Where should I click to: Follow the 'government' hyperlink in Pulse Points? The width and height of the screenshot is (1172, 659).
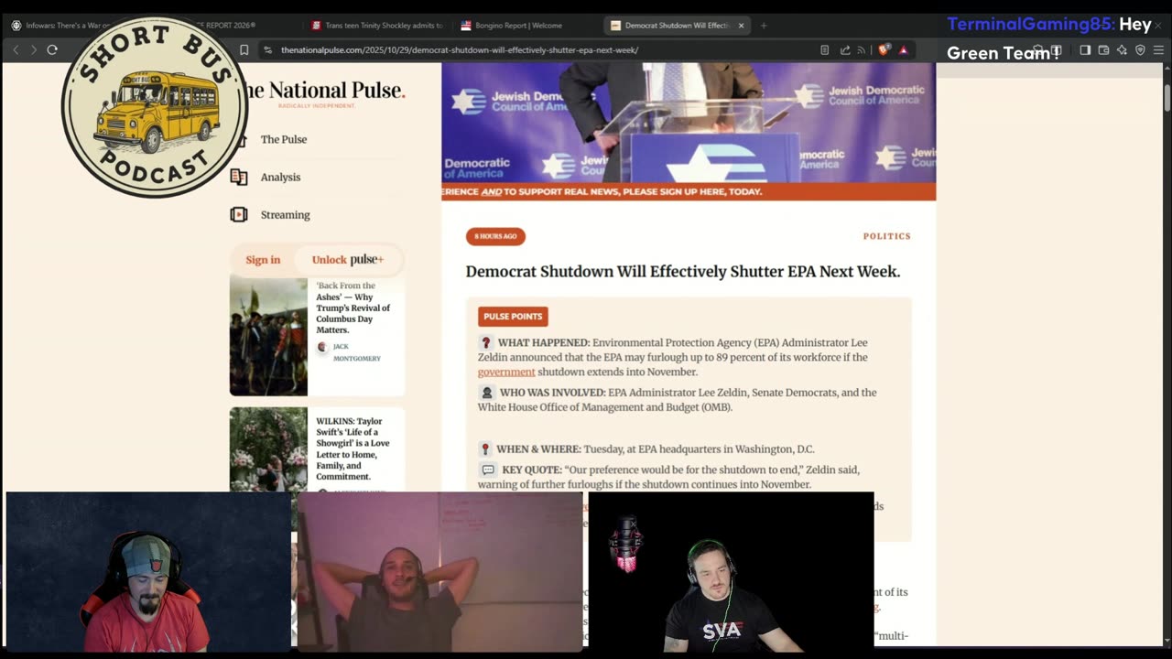[506, 373]
